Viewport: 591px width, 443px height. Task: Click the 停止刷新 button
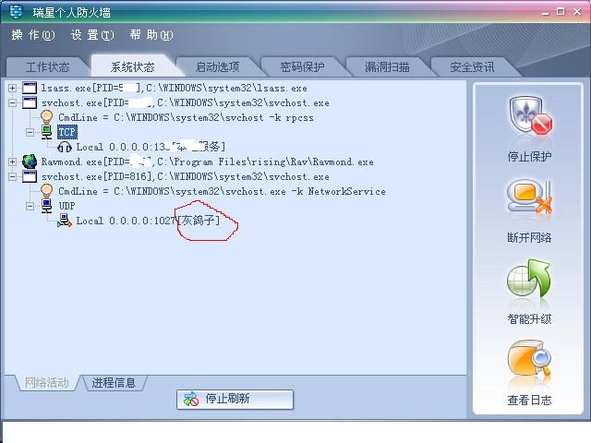(x=235, y=399)
